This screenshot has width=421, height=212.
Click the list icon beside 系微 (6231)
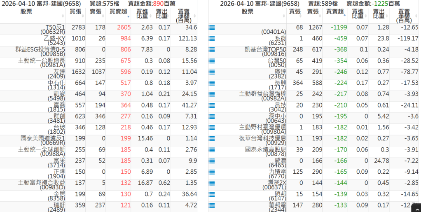click(212, 39)
